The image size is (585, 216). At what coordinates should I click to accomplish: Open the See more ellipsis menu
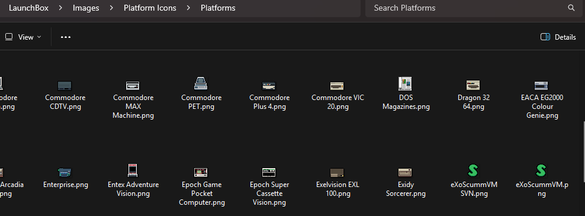point(66,37)
